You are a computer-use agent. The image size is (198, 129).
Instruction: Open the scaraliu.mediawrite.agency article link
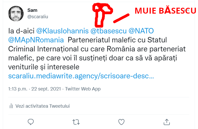point(81,76)
